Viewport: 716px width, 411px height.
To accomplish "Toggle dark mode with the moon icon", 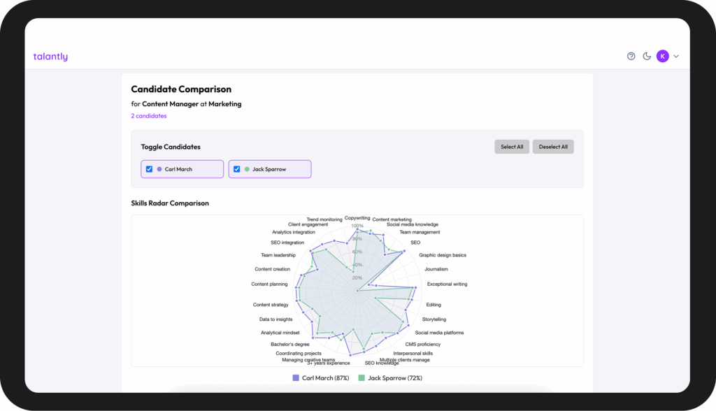I will click(x=647, y=57).
